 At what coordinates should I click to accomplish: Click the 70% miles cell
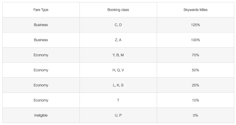tap(195, 55)
